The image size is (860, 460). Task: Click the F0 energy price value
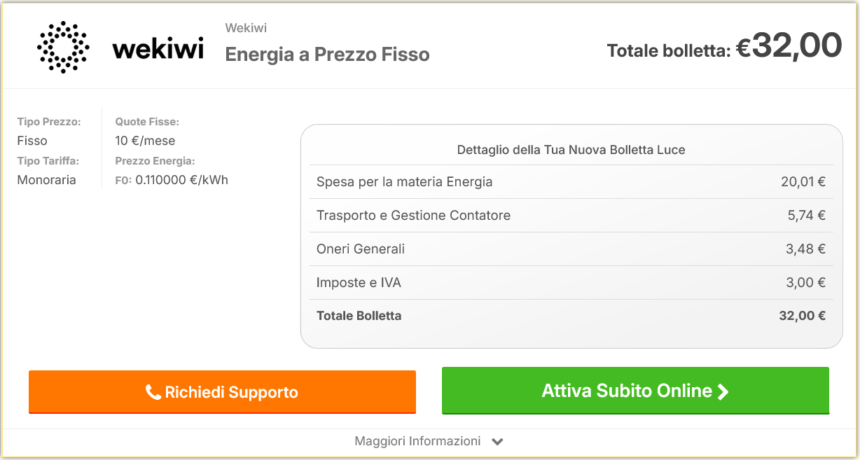[181, 180]
